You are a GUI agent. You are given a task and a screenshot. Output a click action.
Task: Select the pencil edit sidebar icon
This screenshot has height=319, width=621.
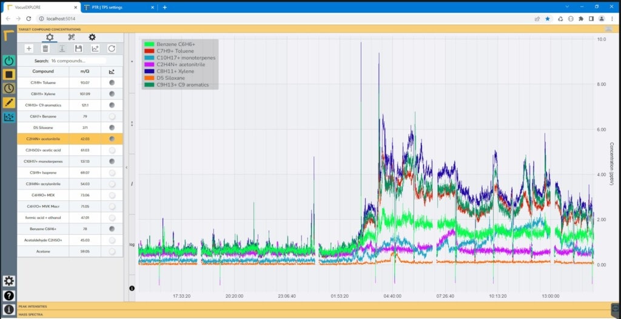tap(9, 102)
